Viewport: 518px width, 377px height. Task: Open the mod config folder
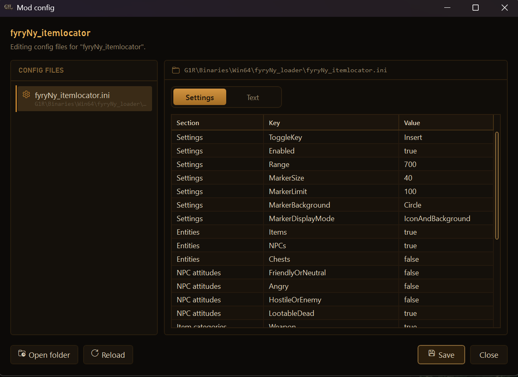[44, 355]
